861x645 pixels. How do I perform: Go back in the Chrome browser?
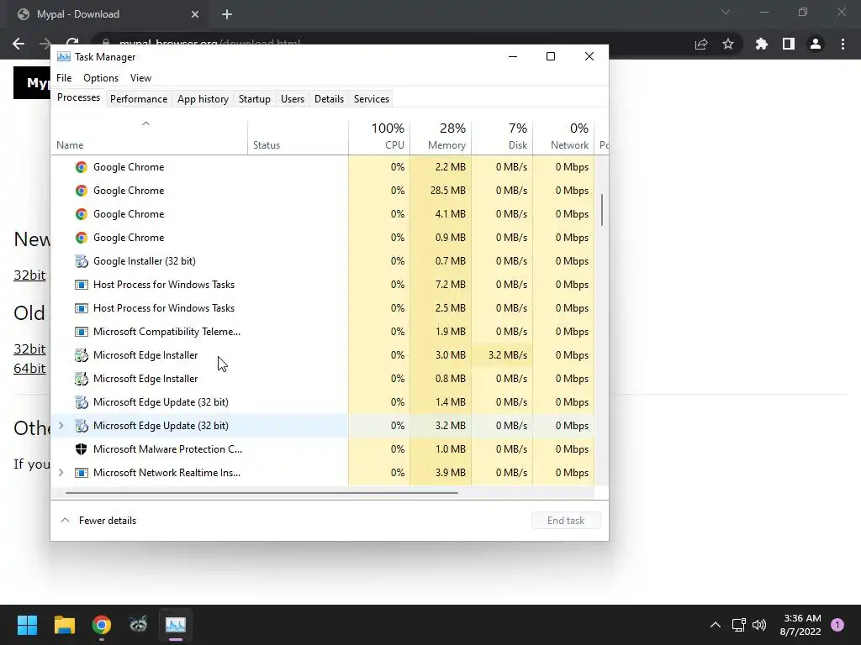coord(18,44)
